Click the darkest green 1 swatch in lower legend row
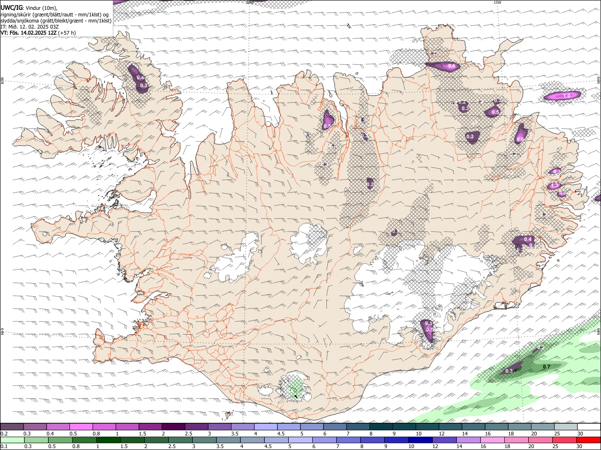The height and width of the screenshot is (450, 601). pos(108,440)
